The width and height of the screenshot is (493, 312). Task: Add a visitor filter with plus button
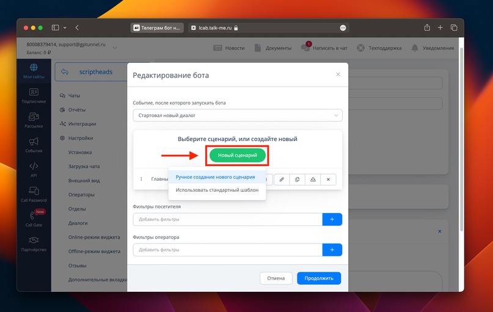coord(332,219)
